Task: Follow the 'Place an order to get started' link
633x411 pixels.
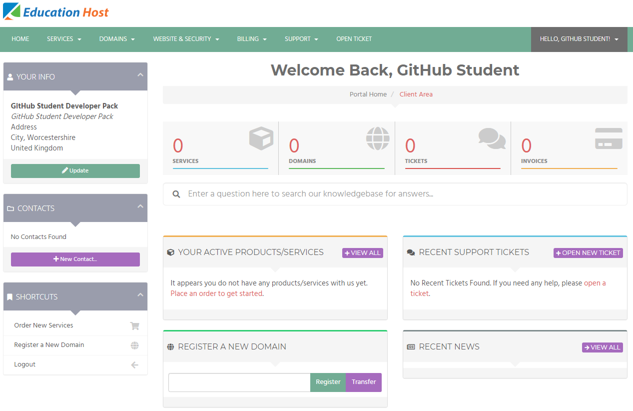Action: (x=216, y=293)
